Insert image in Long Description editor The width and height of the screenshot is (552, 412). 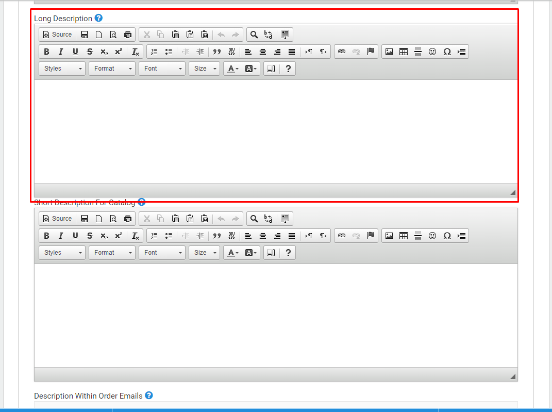[x=389, y=52]
